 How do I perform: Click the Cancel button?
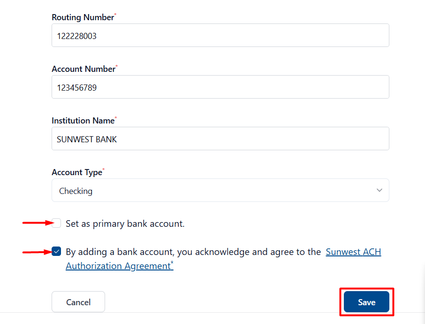[78, 302]
